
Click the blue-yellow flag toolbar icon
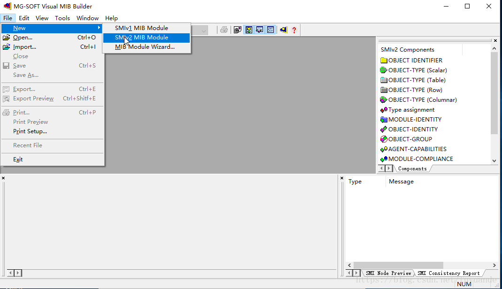coord(283,30)
